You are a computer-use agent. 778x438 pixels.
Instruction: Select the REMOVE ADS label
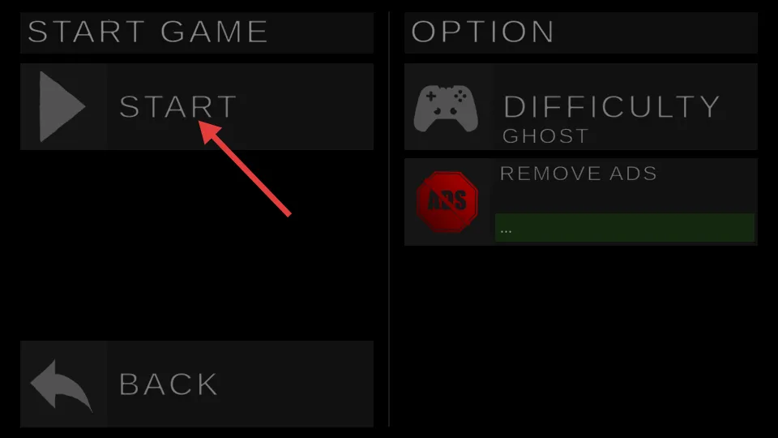[x=578, y=174]
